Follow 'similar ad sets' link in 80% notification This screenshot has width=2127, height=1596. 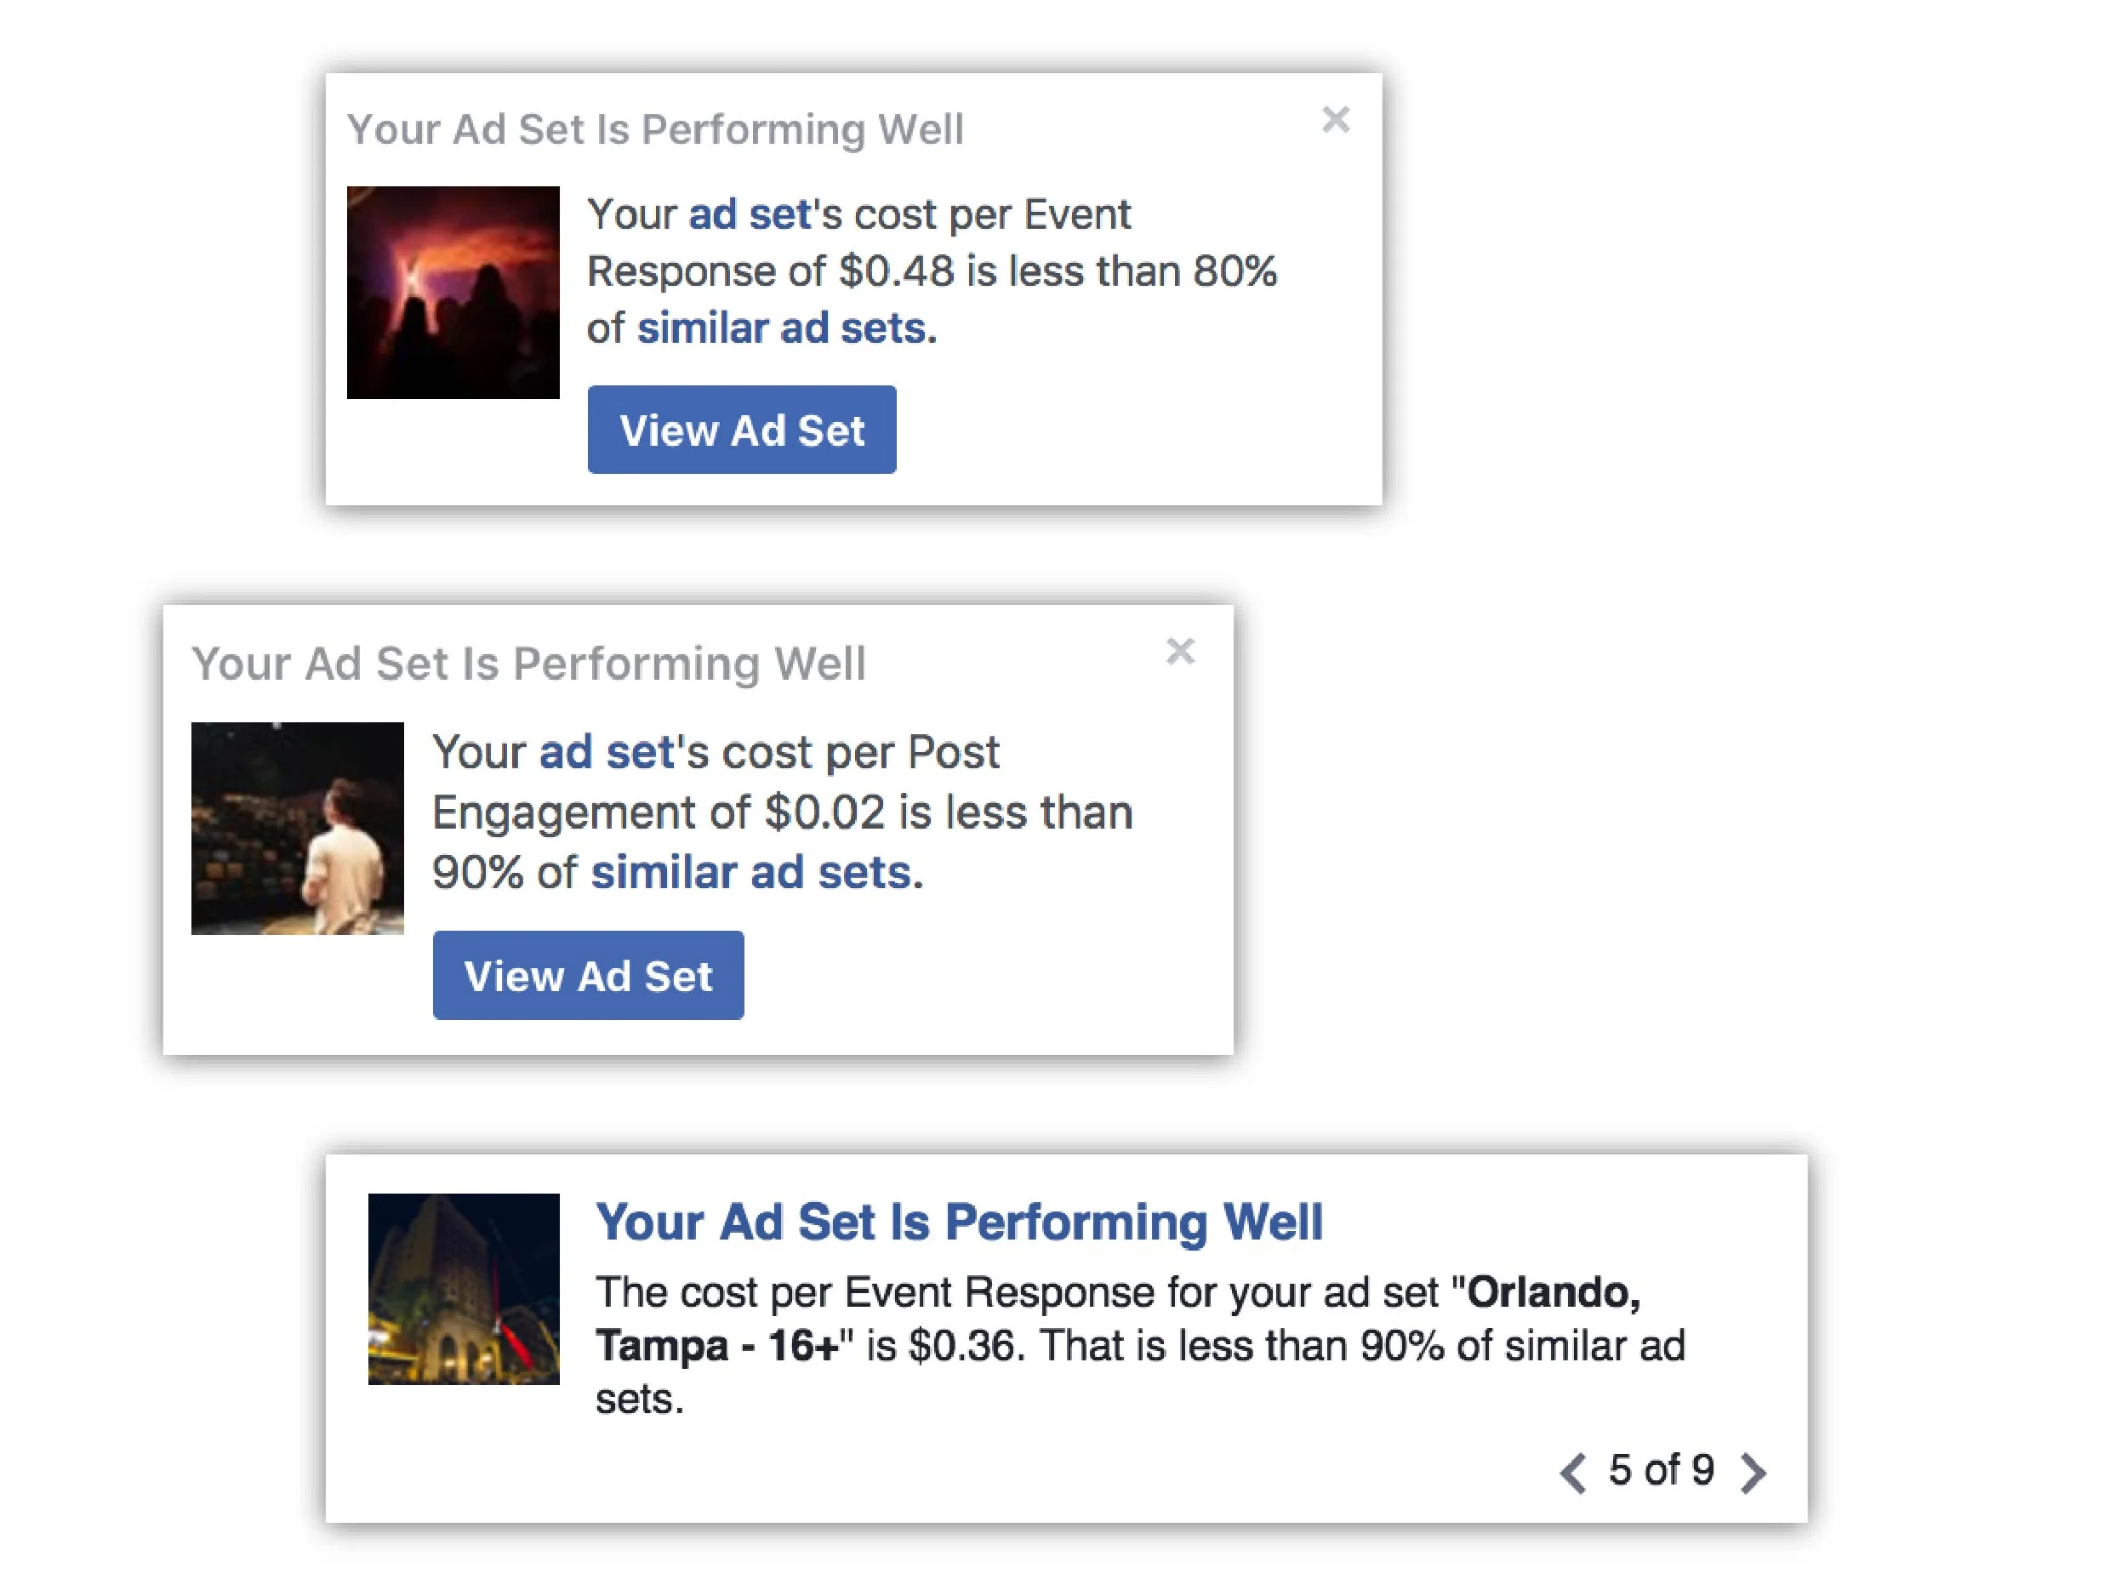click(x=787, y=329)
